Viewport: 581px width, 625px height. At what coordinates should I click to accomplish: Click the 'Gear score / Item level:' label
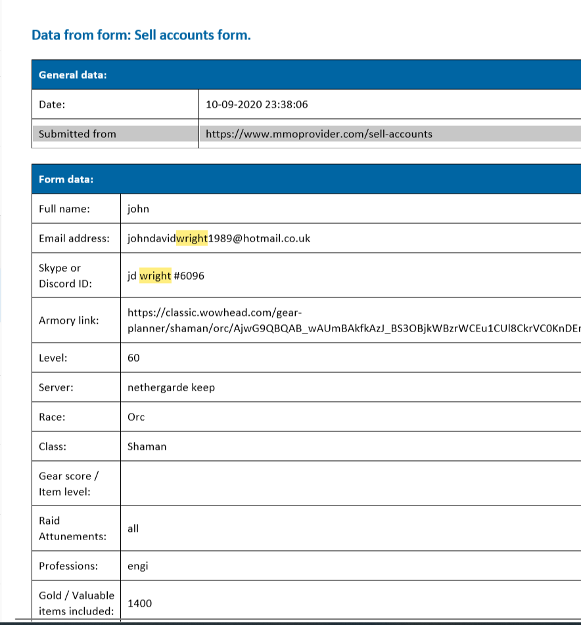[x=68, y=483]
